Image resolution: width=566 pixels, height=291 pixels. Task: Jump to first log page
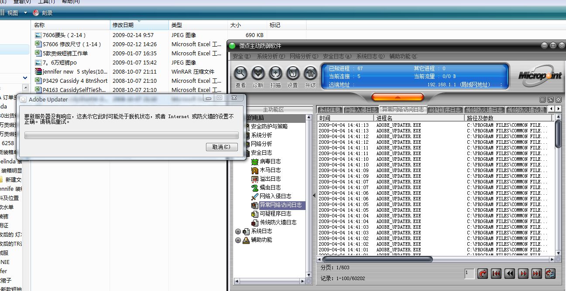tap(496, 274)
